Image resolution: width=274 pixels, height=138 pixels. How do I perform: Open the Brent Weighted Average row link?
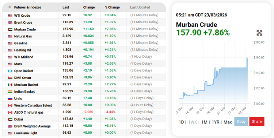click(32, 126)
